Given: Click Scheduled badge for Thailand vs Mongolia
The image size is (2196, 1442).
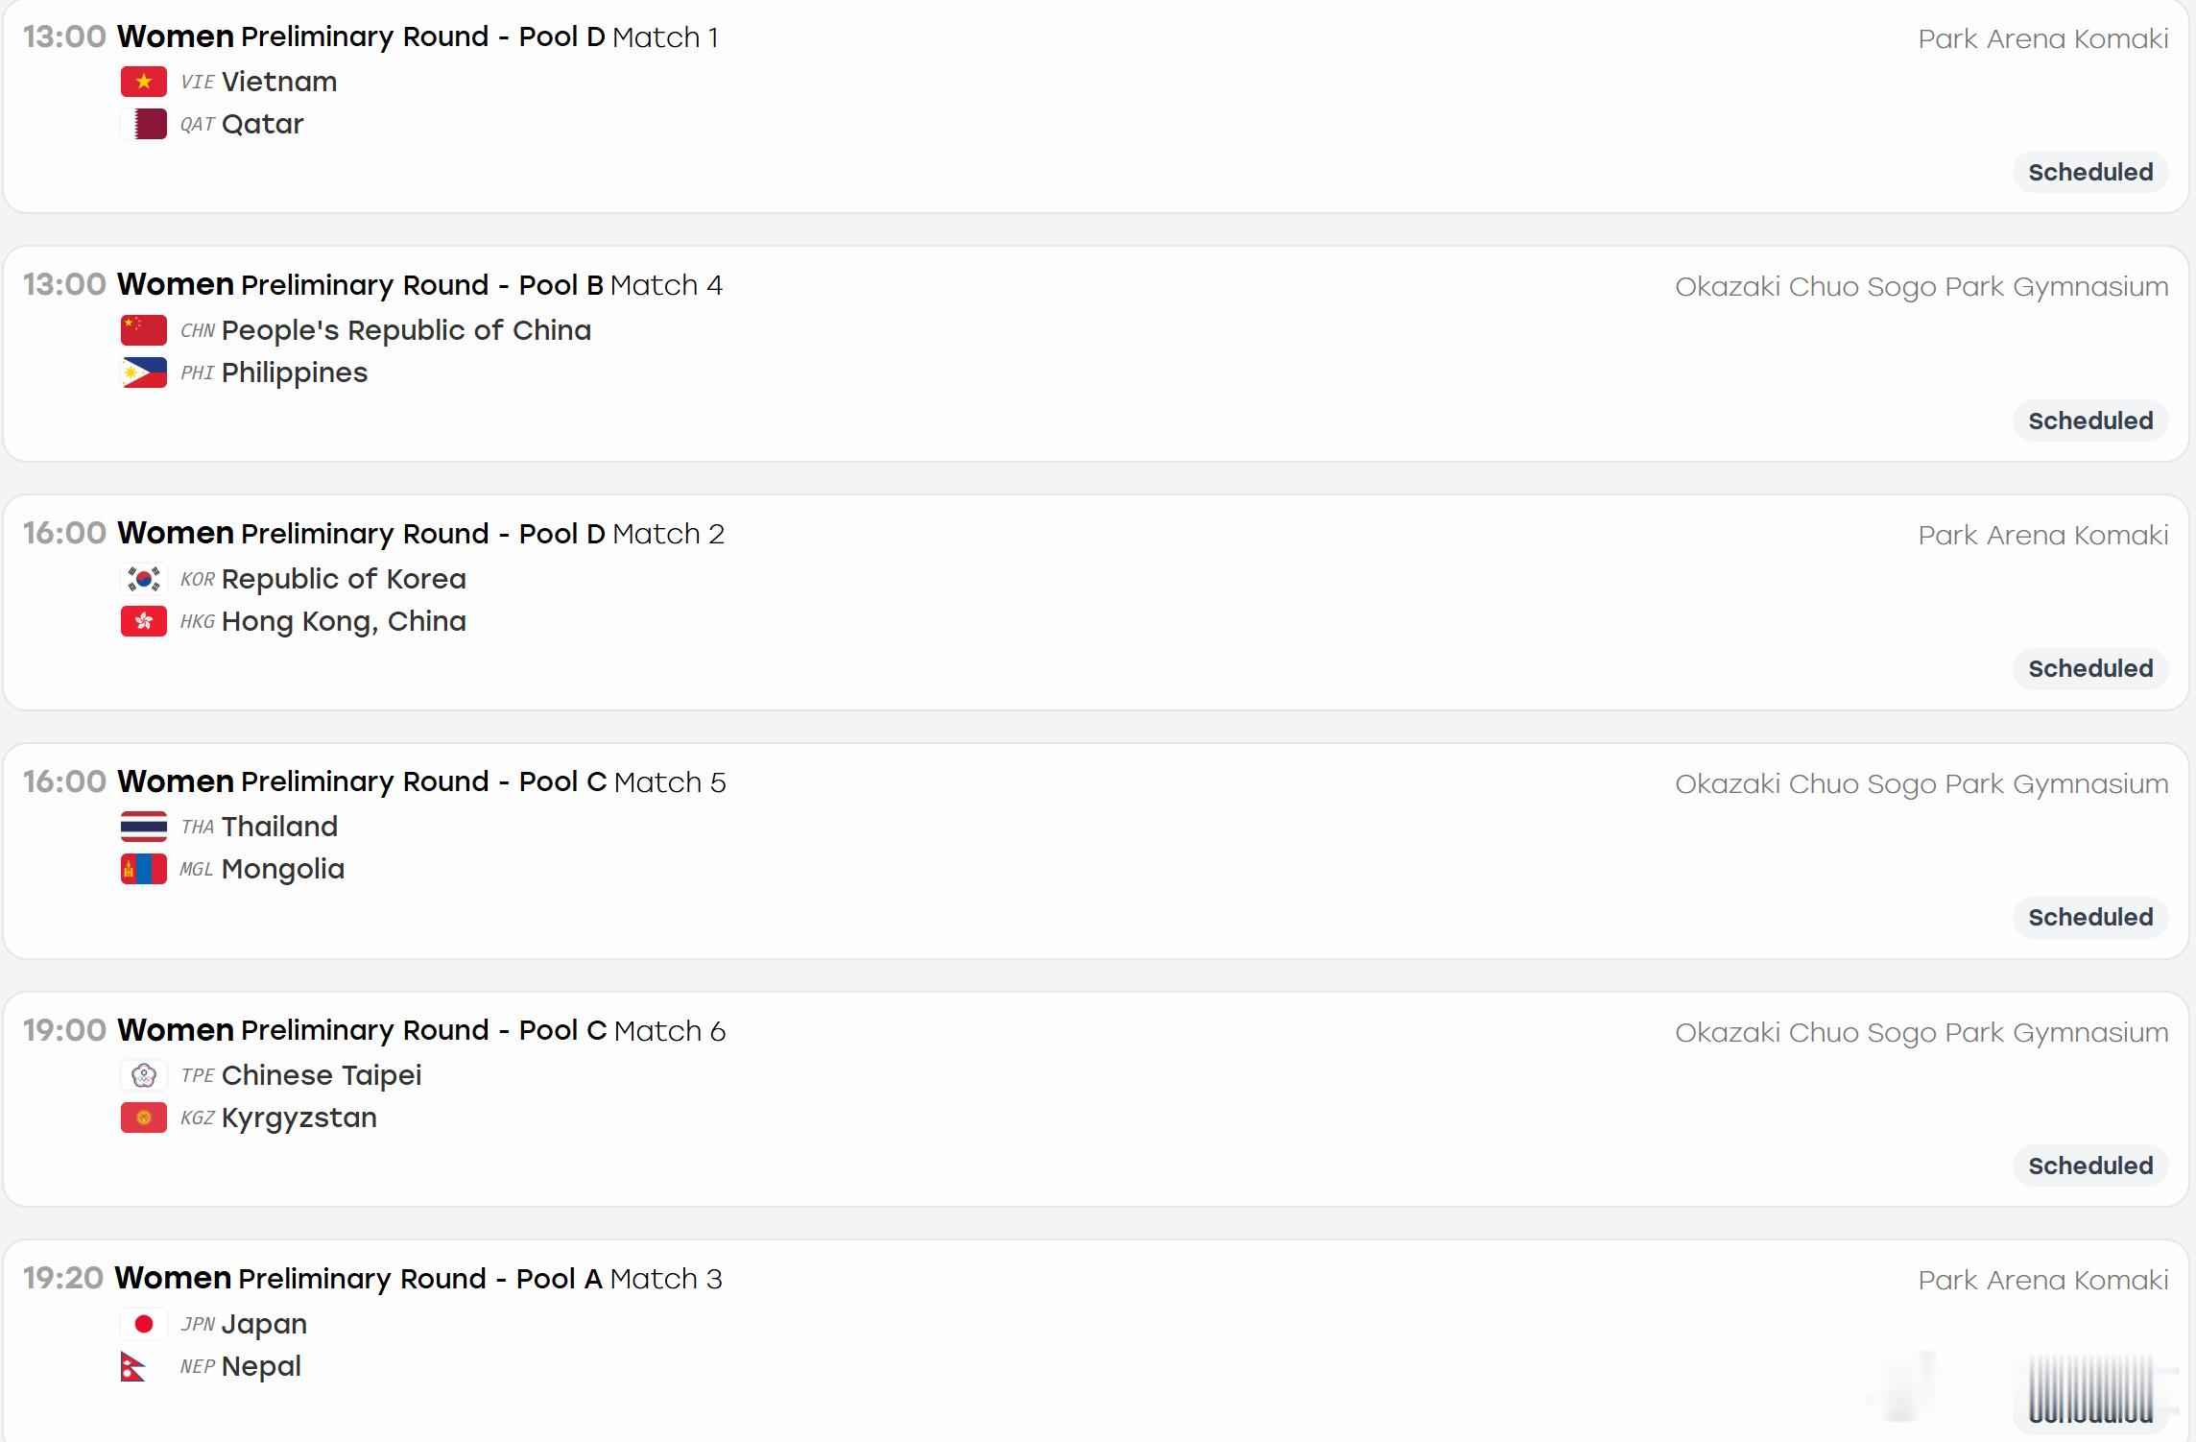Looking at the screenshot, I should tap(2090, 917).
